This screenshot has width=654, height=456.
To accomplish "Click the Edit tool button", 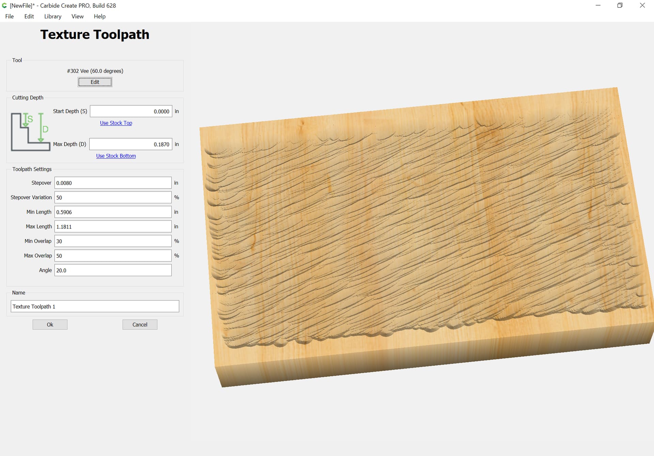I will [x=95, y=82].
